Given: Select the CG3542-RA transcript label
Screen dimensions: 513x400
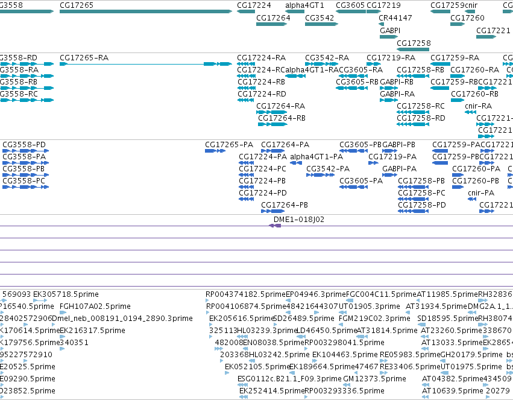Looking at the screenshot, I should (327, 58).
